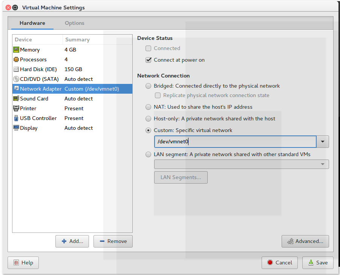Click the window menu button beside close

[15, 8]
